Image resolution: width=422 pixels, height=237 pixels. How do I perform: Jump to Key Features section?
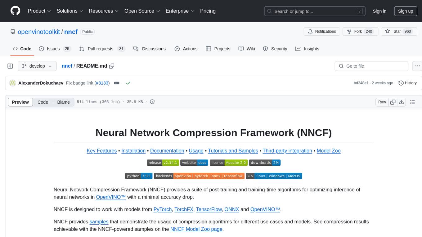click(x=102, y=151)
